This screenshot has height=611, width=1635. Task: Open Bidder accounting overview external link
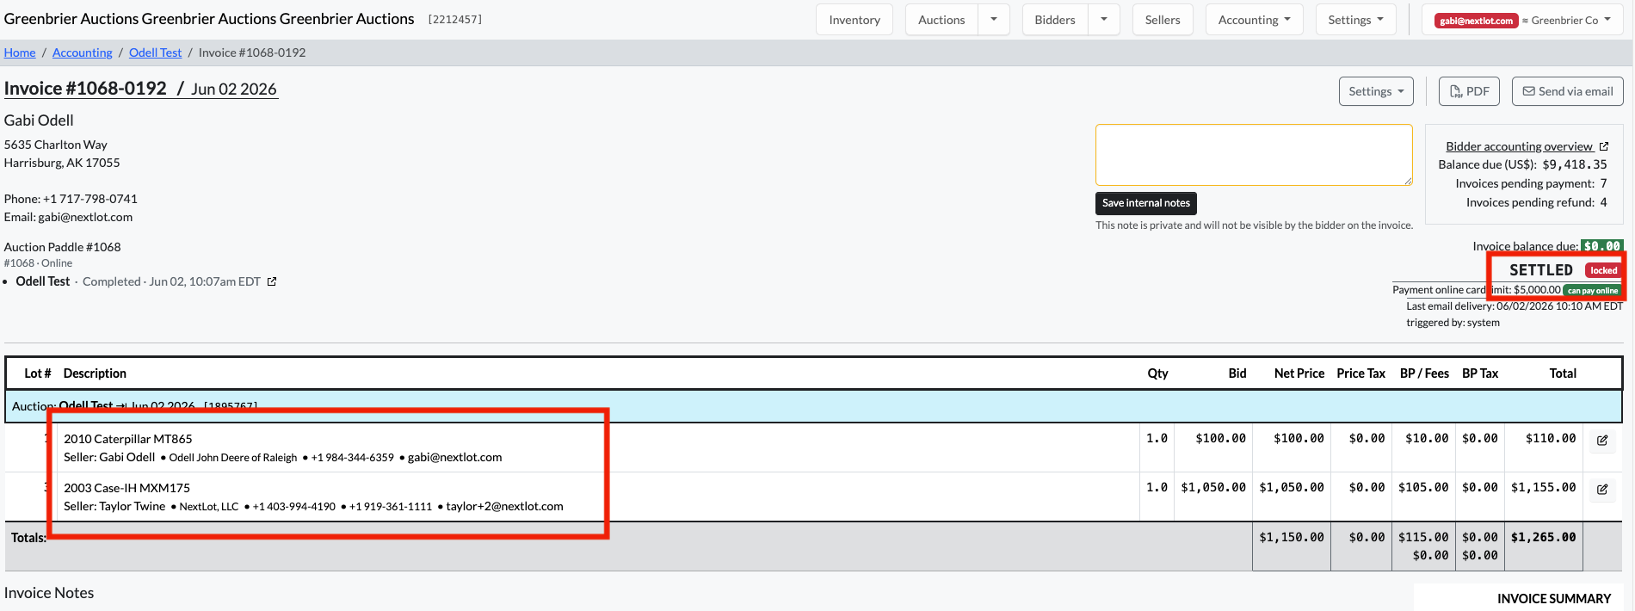tap(1527, 146)
